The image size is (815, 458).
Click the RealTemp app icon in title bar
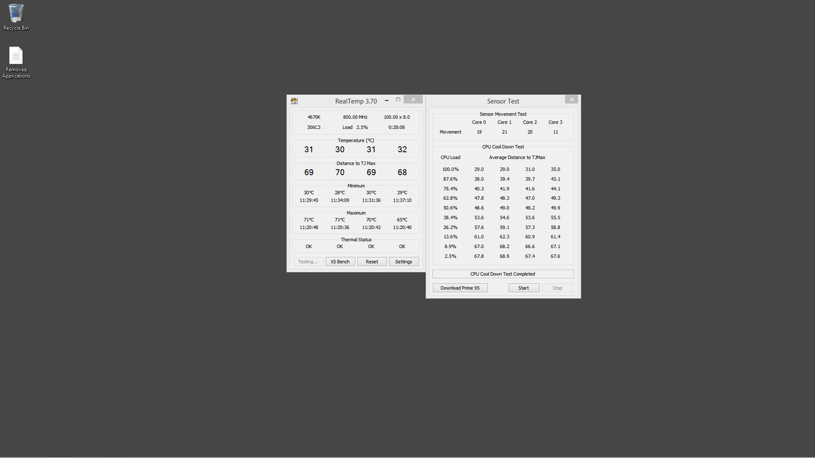tap(294, 101)
